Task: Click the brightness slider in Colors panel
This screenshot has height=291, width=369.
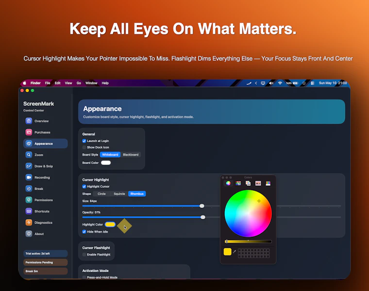Action: click(248, 242)
